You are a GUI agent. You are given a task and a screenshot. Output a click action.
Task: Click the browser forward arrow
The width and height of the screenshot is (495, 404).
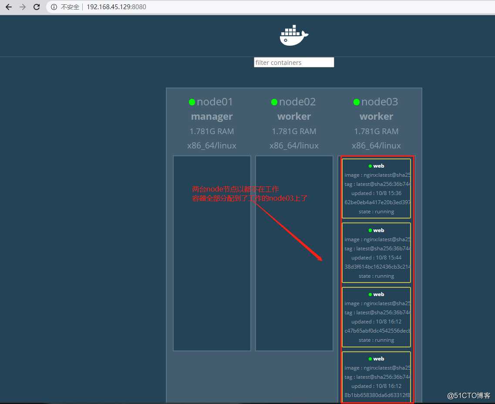click(x=23, y=7)
